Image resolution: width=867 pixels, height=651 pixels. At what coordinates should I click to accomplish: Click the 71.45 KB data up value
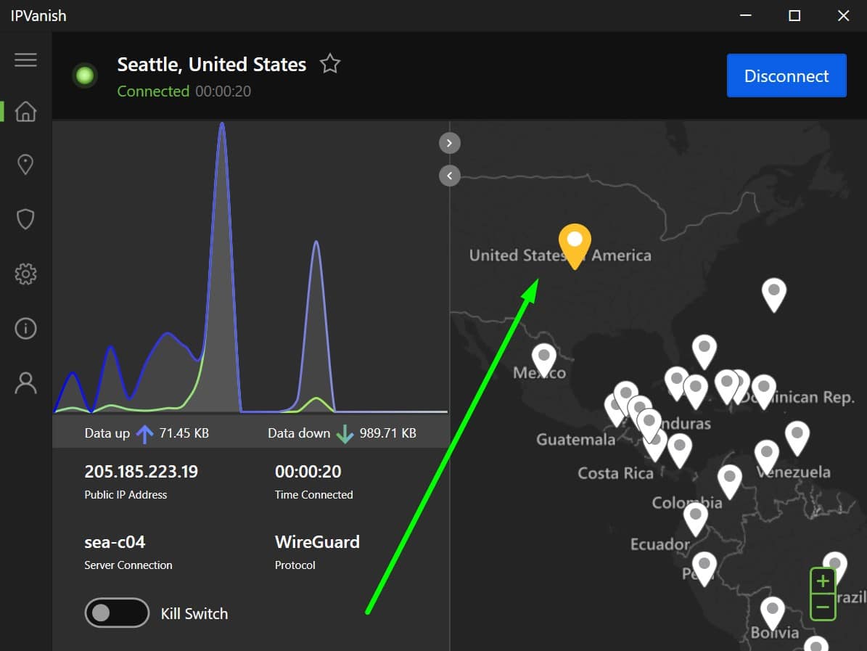click(x=184, y=433)
